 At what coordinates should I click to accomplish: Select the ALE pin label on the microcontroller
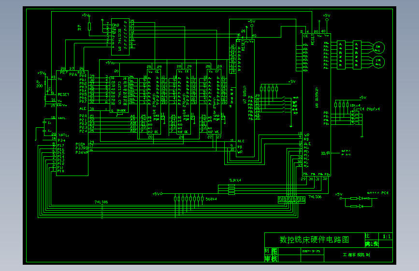(x=83, y=109)
